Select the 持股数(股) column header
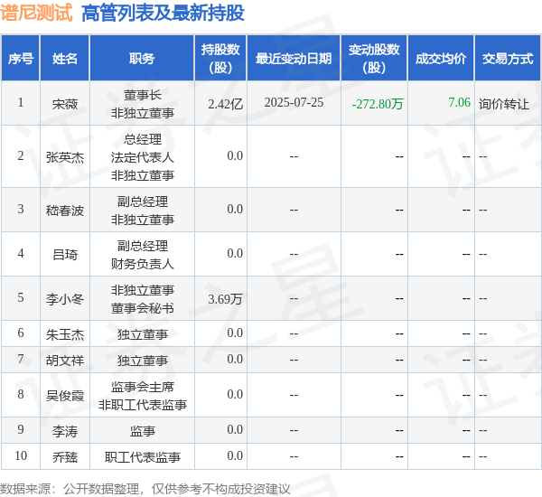 tap(220, 58)
